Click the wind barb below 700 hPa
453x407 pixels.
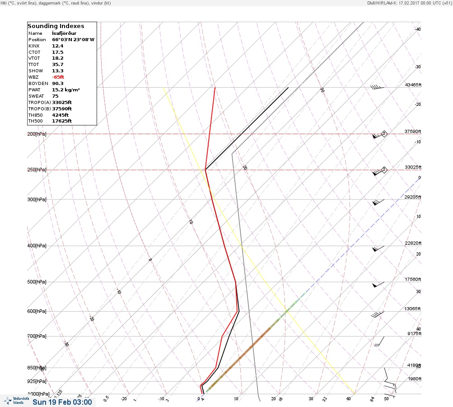(x=379, y=341)
